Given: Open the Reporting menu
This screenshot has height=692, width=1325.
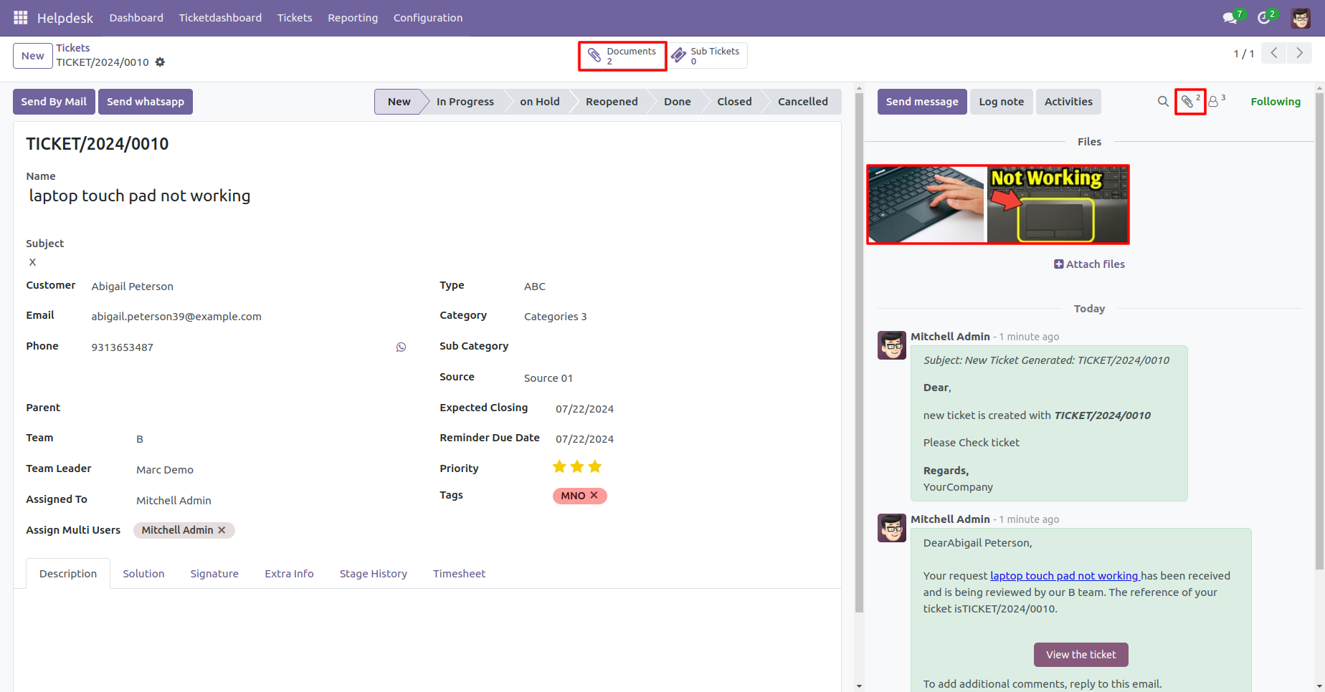Looking at the screenshot, I should coord(353,18).
